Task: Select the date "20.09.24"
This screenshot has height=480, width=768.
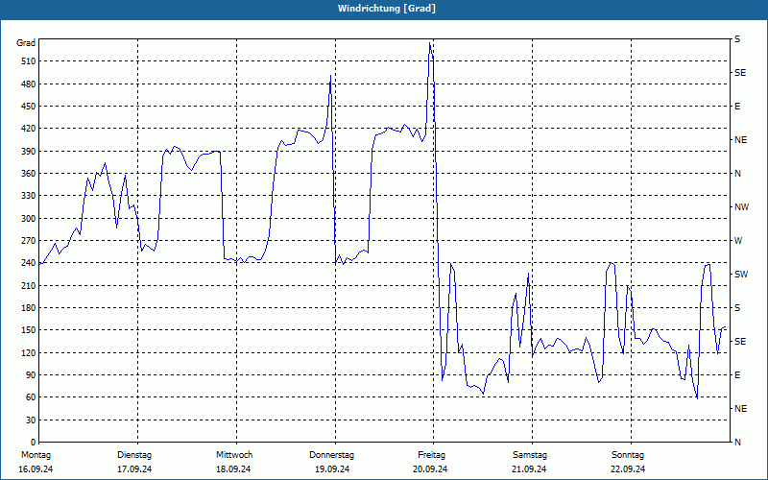Action: [x=430, y=469]
